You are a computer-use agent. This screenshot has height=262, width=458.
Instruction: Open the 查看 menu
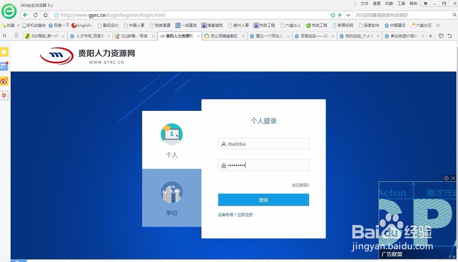[x=377, y=4]
